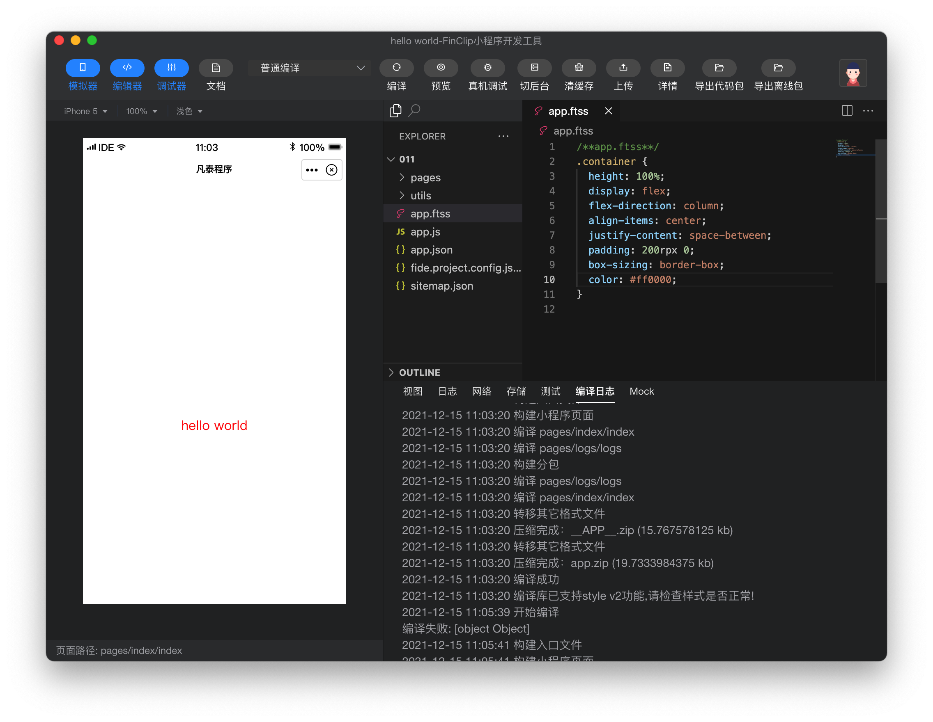Open simulator capsule more menu dots

pos(312,170)
